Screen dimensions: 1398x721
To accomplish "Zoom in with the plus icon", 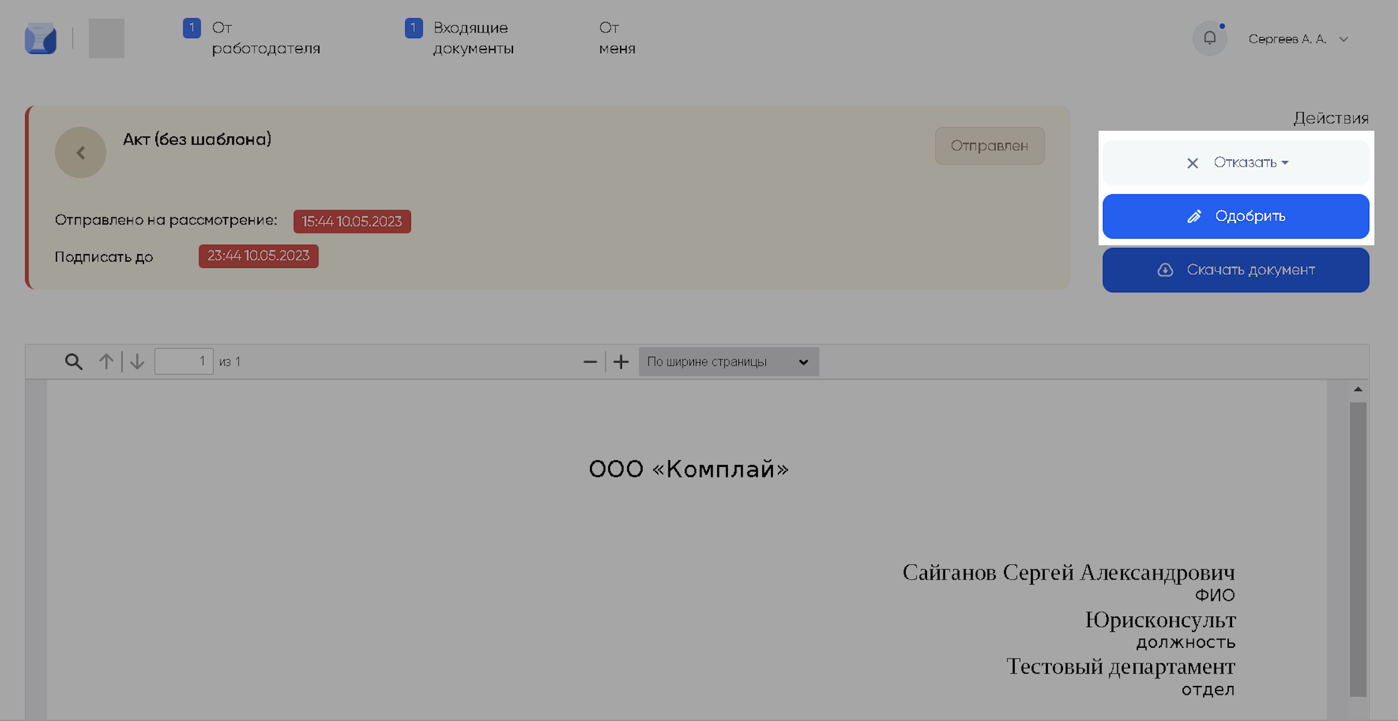I will tap(621, 362).
